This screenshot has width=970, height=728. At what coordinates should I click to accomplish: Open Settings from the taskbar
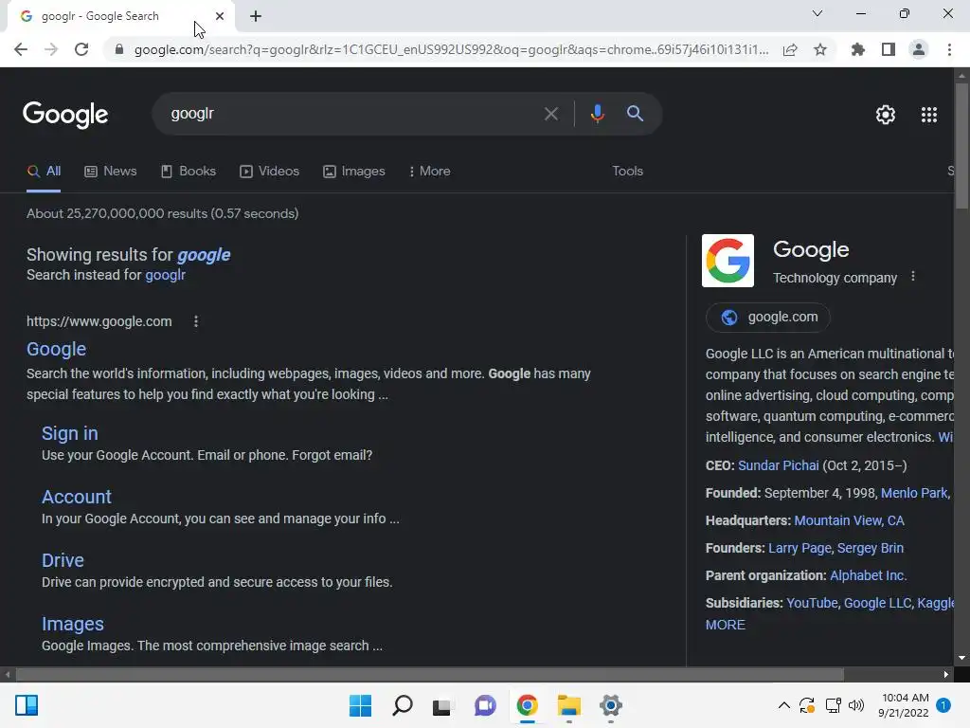(611, 705)
